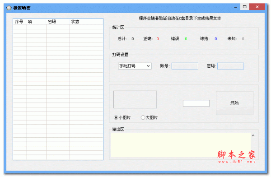Click the gray 未知 count value

[x=243, y=39]
